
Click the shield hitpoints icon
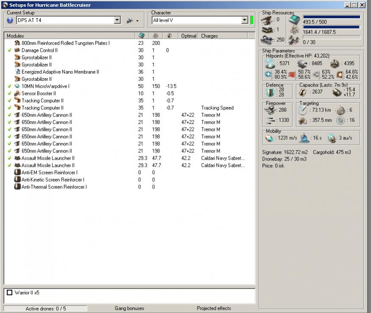[270, 64]
